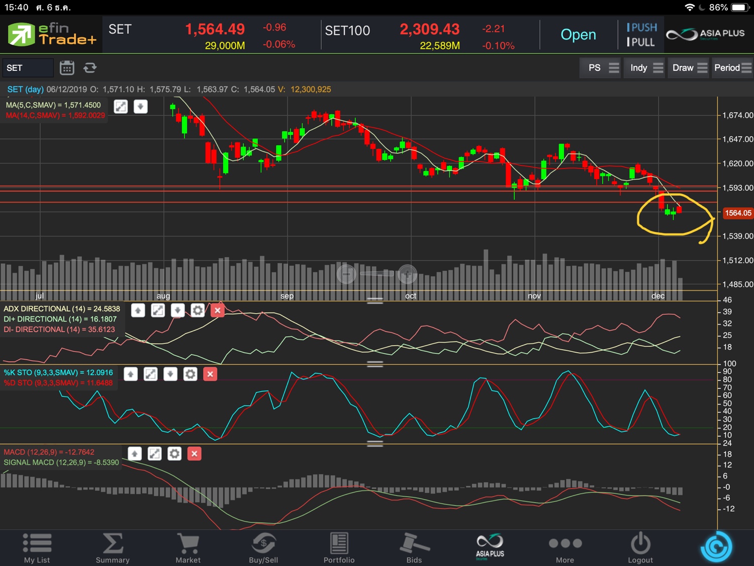Move the ADX Directional panel up

pos(138,310)
